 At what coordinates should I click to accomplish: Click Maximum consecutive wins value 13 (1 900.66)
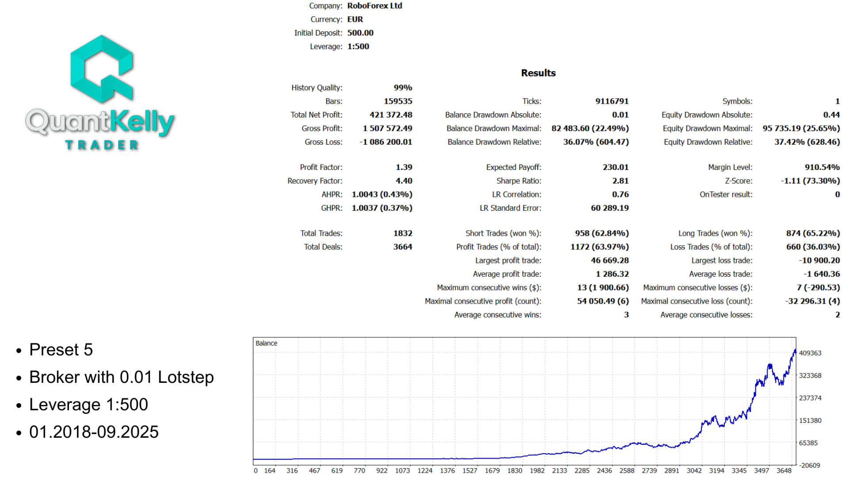[x=603, y=288]
